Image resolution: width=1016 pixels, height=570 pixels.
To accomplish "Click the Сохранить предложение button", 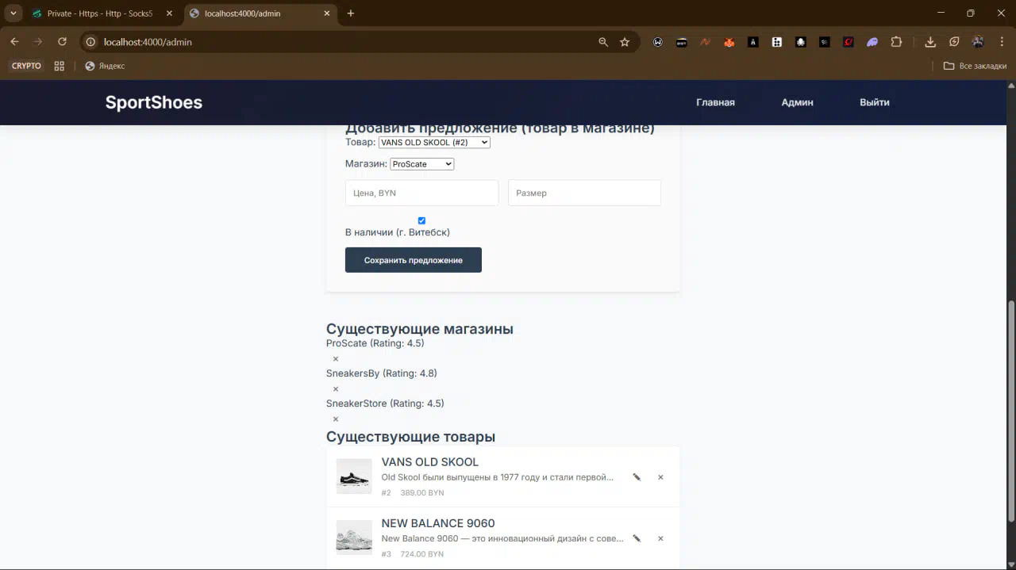I will 413,260.
